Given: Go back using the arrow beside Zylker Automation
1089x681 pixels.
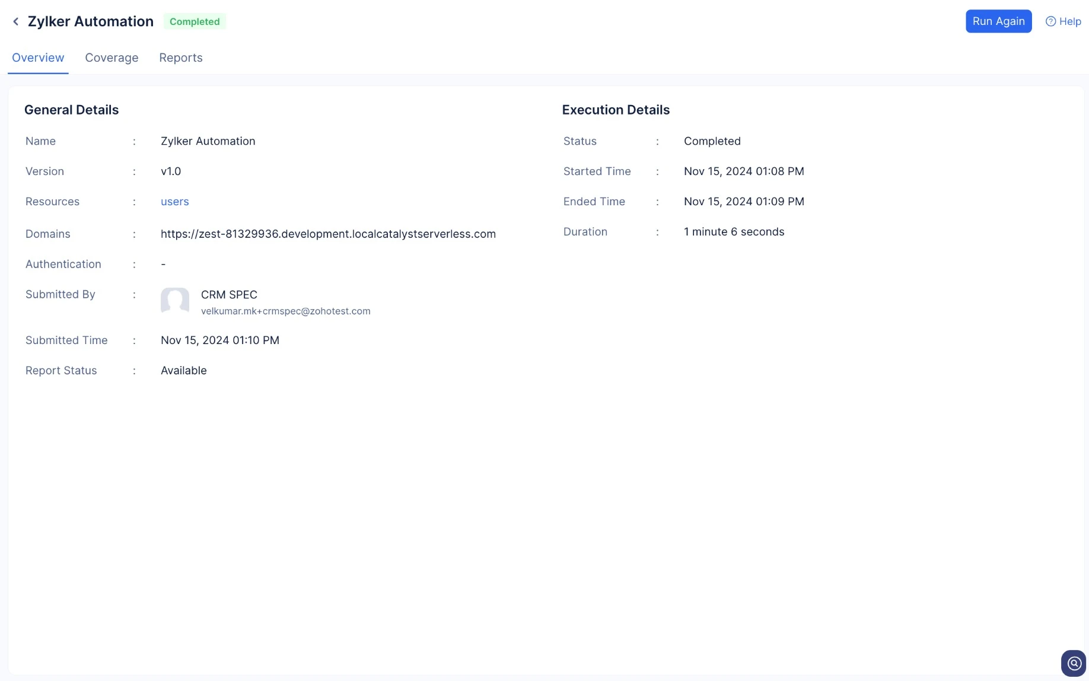Looking at the screenshot, I should [16, 21].
